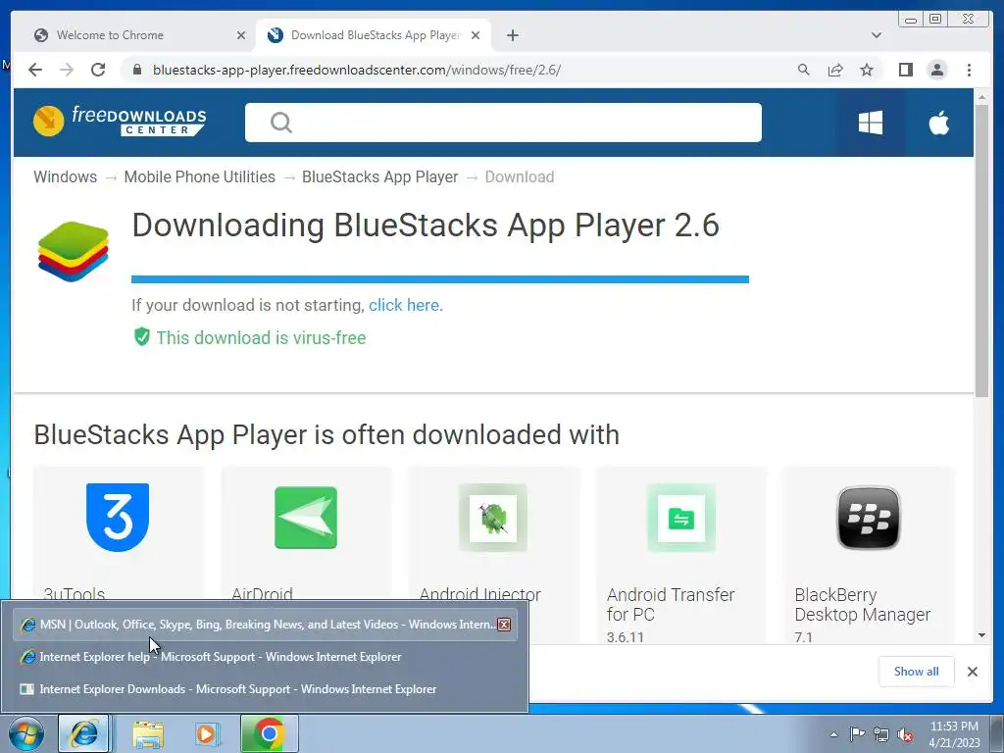
Task: Expand the tab search chevron
Action: [876, 35]
